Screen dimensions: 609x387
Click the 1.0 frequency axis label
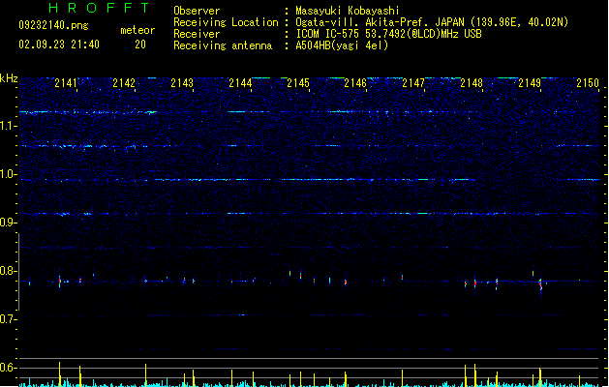click(x=9, y=174)
